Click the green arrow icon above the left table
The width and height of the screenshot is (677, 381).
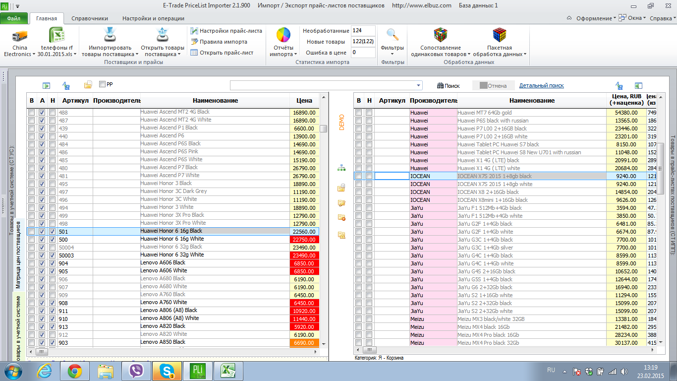click(x=46, y=85)
